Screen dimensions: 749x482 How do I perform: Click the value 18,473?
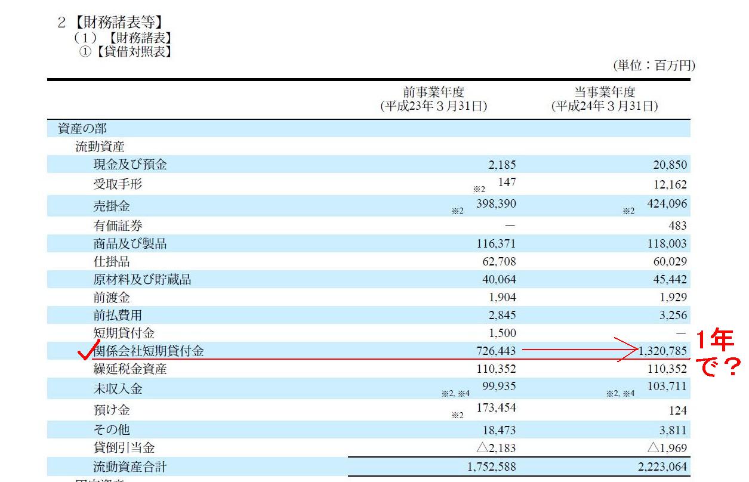tap(499, 430)
